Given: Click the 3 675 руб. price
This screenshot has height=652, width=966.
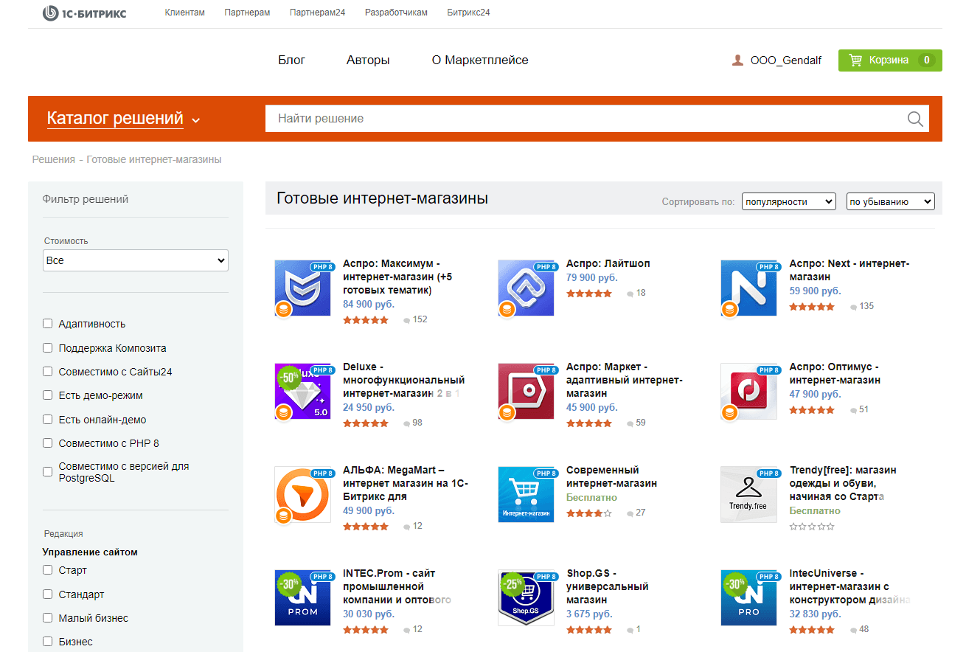Looking at the screenshot, I should (589, 614).
